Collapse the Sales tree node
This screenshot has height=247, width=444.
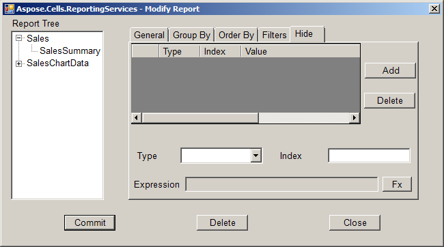(18, 38)
